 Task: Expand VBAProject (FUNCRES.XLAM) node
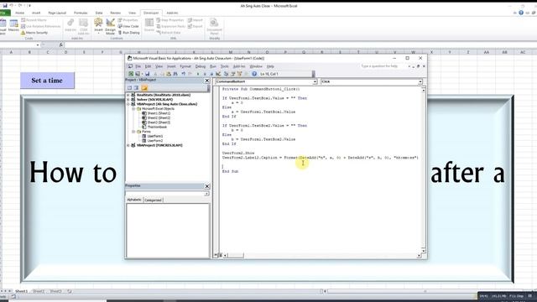128,145
